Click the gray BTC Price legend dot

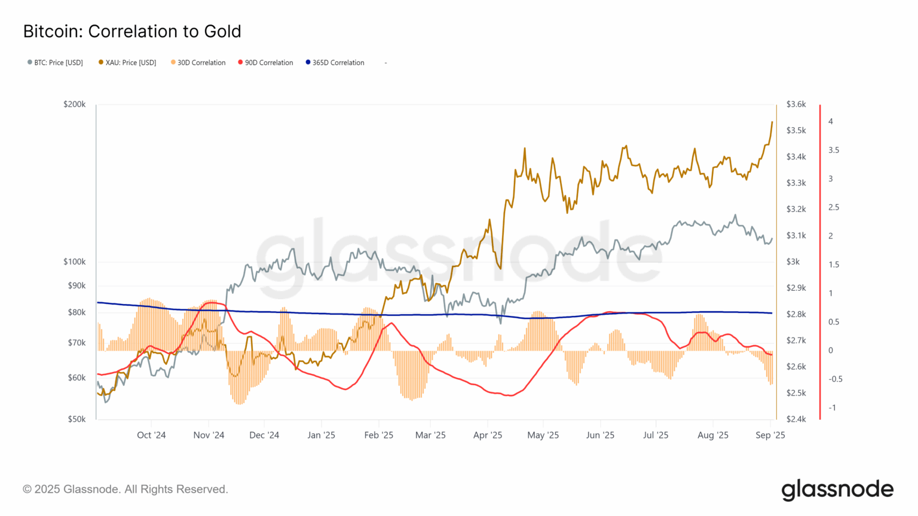(x=30, y=62)
